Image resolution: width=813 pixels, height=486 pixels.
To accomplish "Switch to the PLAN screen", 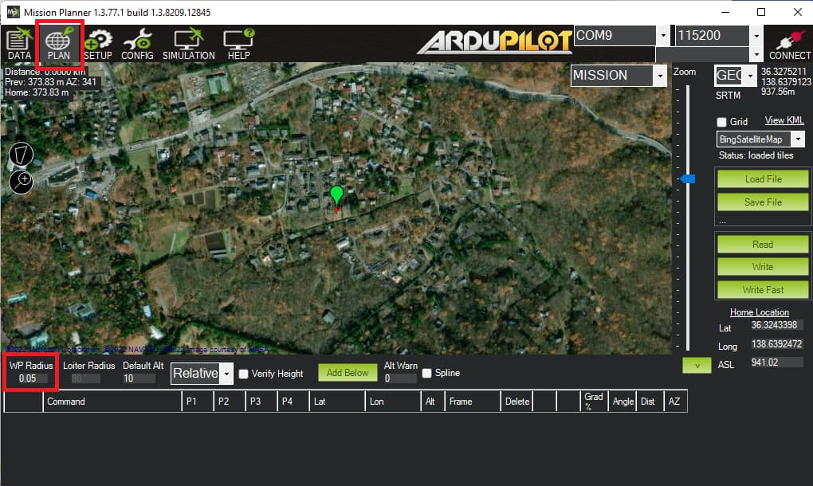I will click(59, 45).
